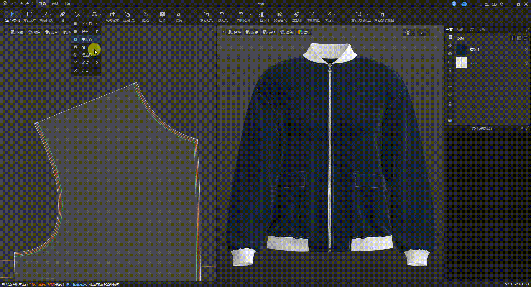Open the zipper category in sidebar
Screen dimensions: 531x287
pos(450,70)
